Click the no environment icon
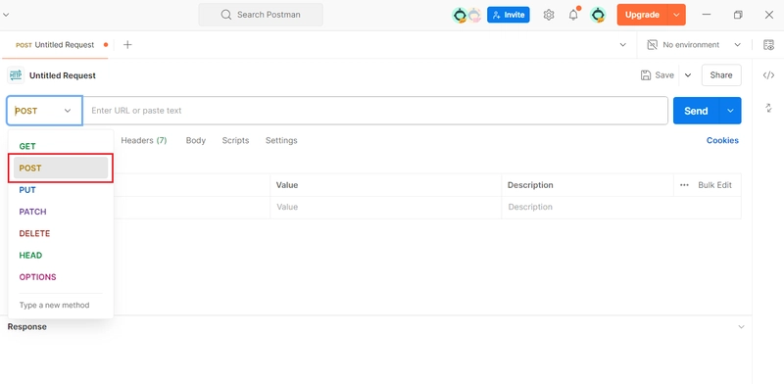This screenshot has width=784, height=384. click(x=652, y=45)
